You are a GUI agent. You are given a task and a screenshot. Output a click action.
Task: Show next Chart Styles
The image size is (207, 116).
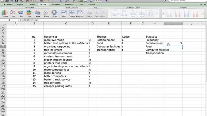pyautogui.click(x=202, y=14)
